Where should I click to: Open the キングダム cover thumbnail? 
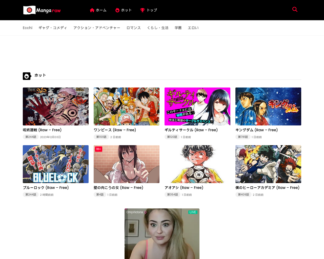(268, 106)
